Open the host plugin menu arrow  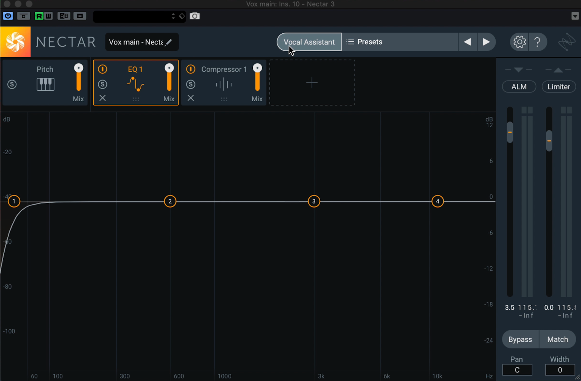coord(575,16)
